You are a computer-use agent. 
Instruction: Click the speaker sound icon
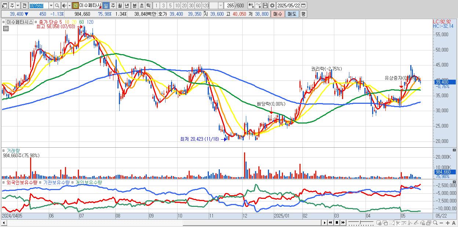pyautogui.click(x=64, y=5)
